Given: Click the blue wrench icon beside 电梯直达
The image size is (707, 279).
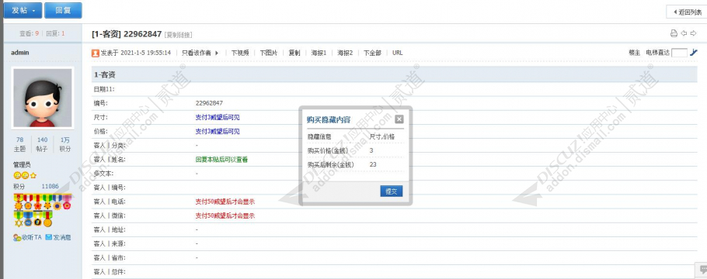Looking at the screenshot, I should coord(694,52).
